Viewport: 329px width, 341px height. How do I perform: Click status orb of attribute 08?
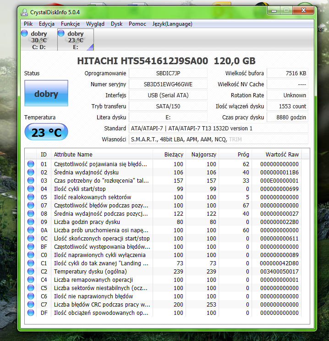(x=31, y=213)
